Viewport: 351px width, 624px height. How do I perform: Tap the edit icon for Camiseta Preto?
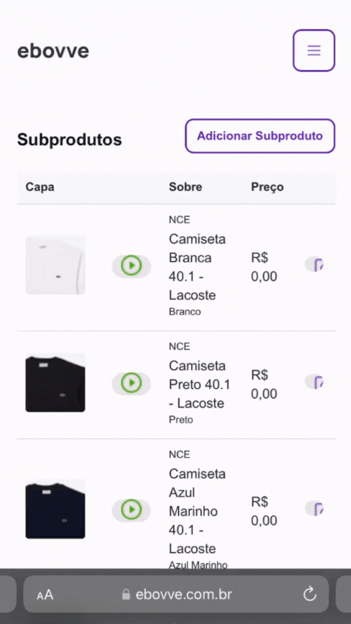(315, 382)
